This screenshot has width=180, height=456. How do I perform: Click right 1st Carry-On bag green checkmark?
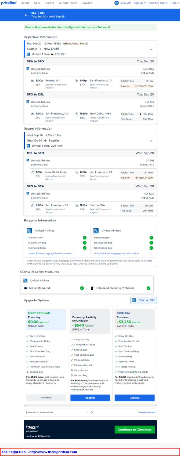[x=151, y=243]
